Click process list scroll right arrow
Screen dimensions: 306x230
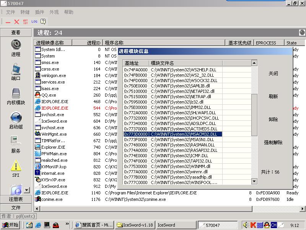click(x=302, y=209)
